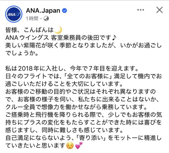
Task: Open the three-dot post options menu
Action: tap(140, 10)
